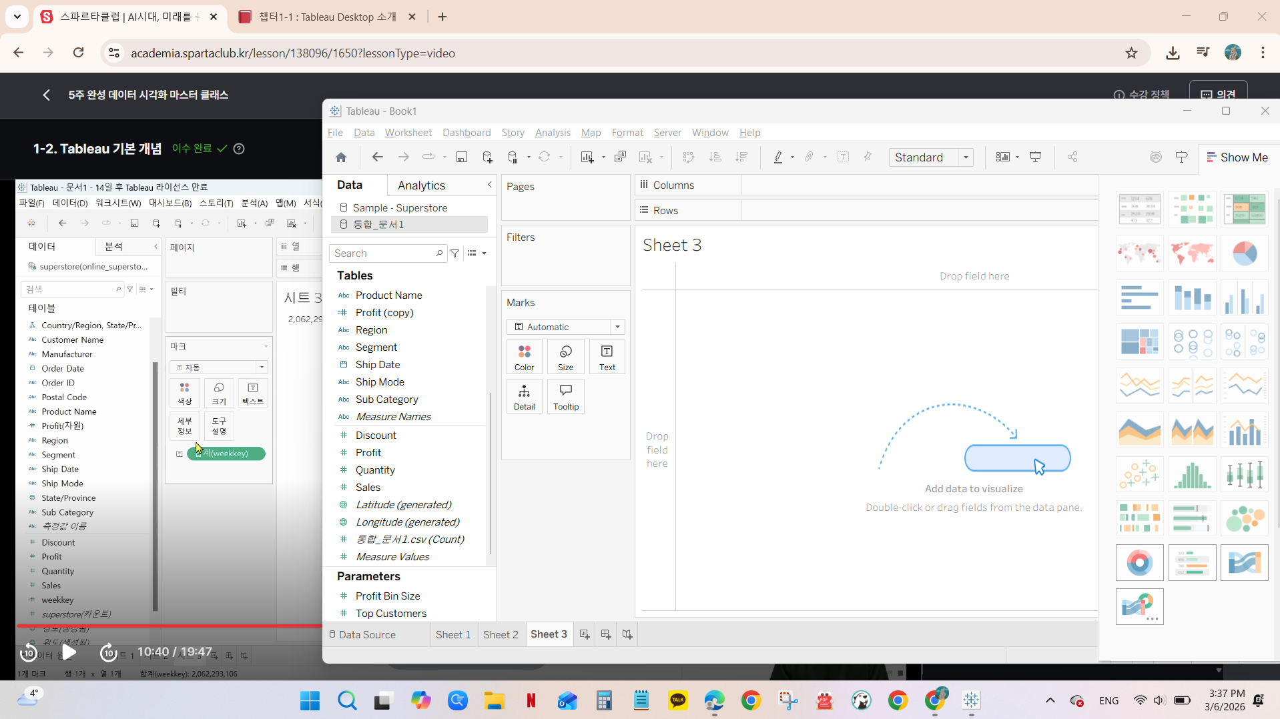The width and height of the screenshot is (1280, 719).
Task: Share the workbook with others icon
Action: pyautogui.click(x=1072, y=157)
